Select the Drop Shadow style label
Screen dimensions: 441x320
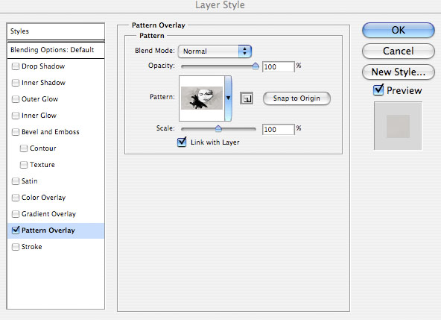[x=43, y=66]
